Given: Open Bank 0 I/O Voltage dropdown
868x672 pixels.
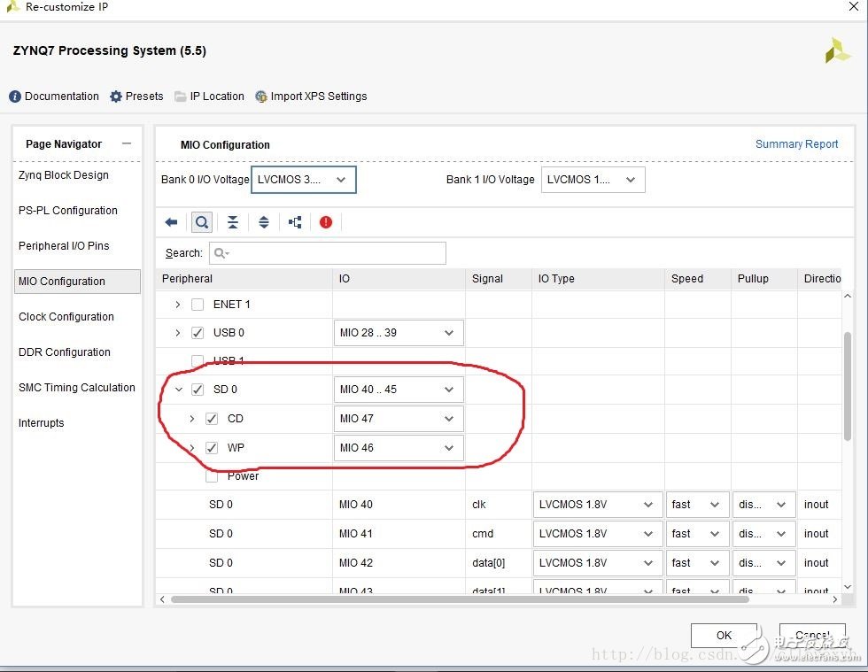Looking at the screenshot, I should pyautogui.click(x=304, y=180).
